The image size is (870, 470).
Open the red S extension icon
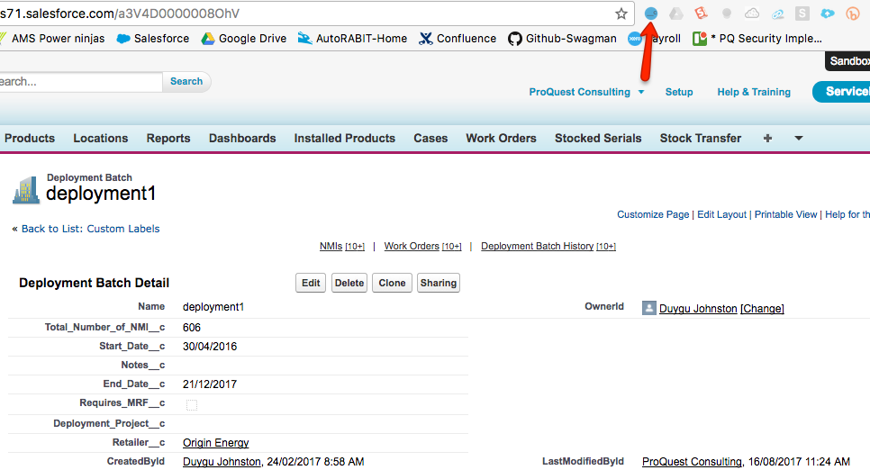[702, 14]
